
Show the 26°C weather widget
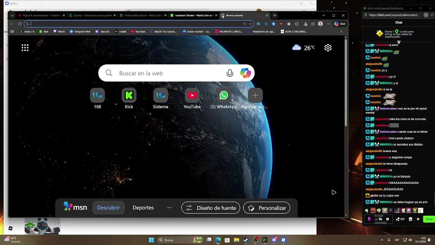(303, 48)
